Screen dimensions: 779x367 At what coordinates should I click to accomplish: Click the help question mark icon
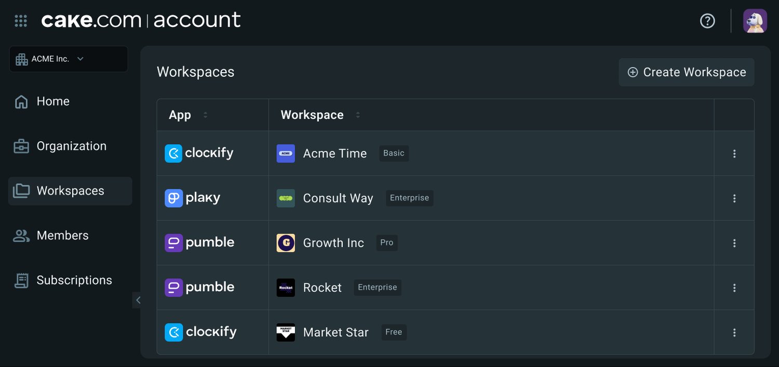707,21
